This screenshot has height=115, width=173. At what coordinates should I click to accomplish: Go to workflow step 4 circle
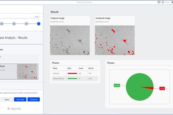(26, 24)
